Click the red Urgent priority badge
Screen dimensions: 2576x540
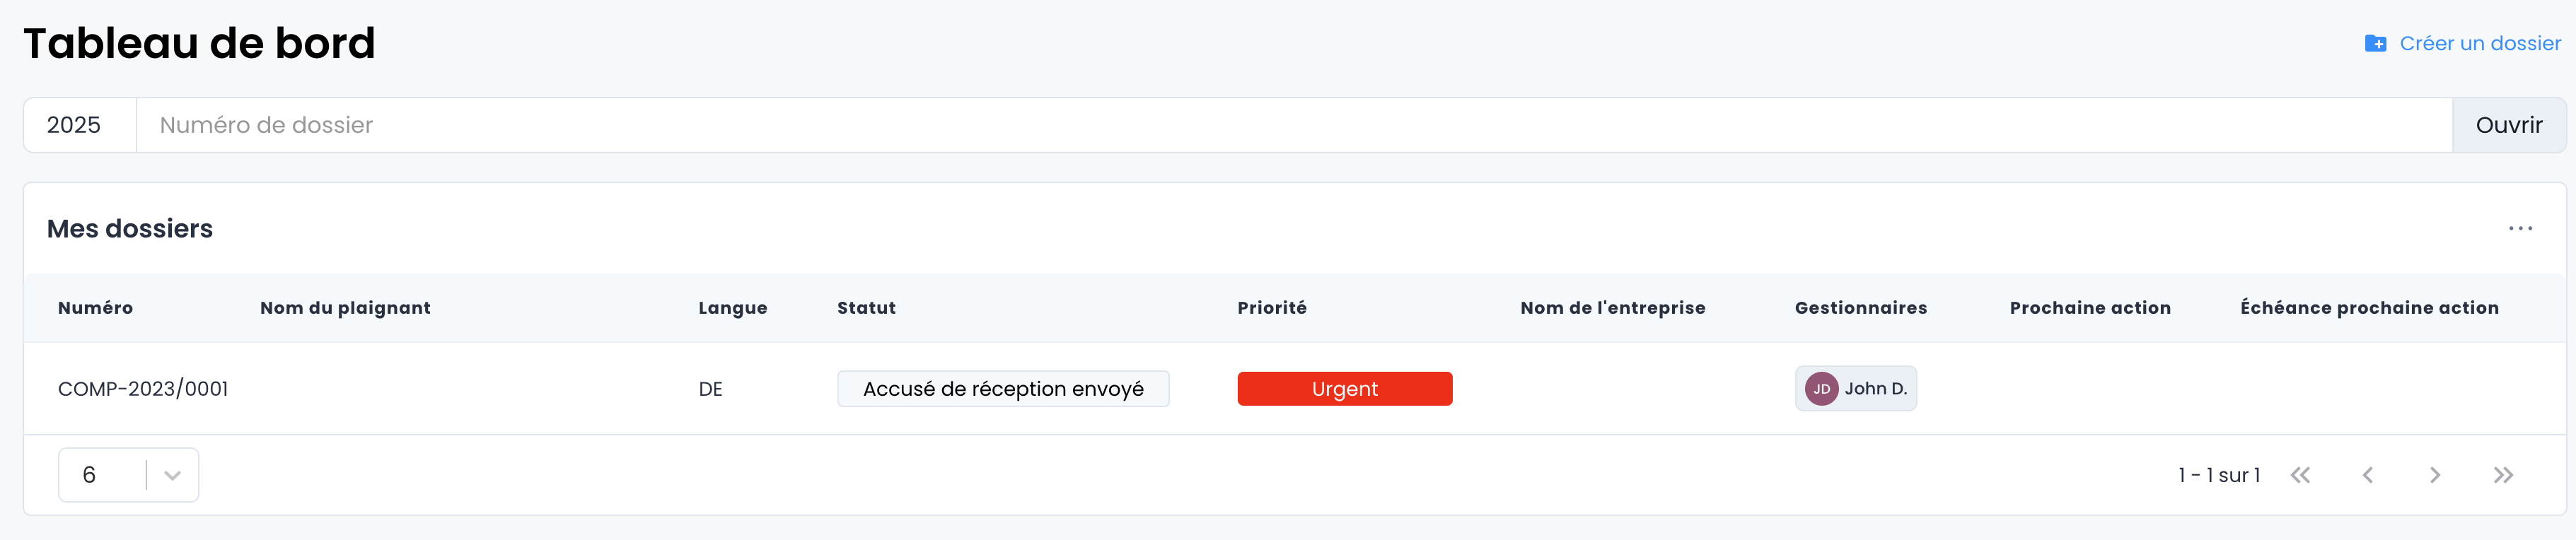pos(1344,389)
